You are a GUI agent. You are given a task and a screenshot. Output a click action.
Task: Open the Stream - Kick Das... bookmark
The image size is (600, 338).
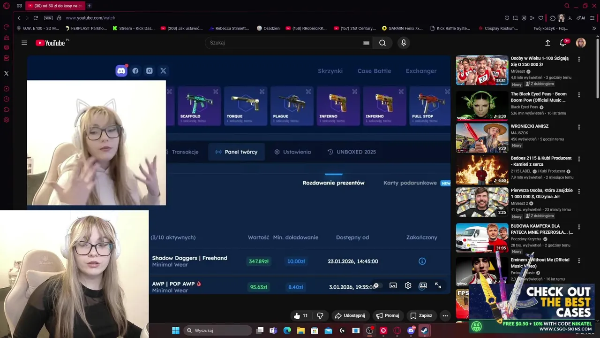[133, 28]
